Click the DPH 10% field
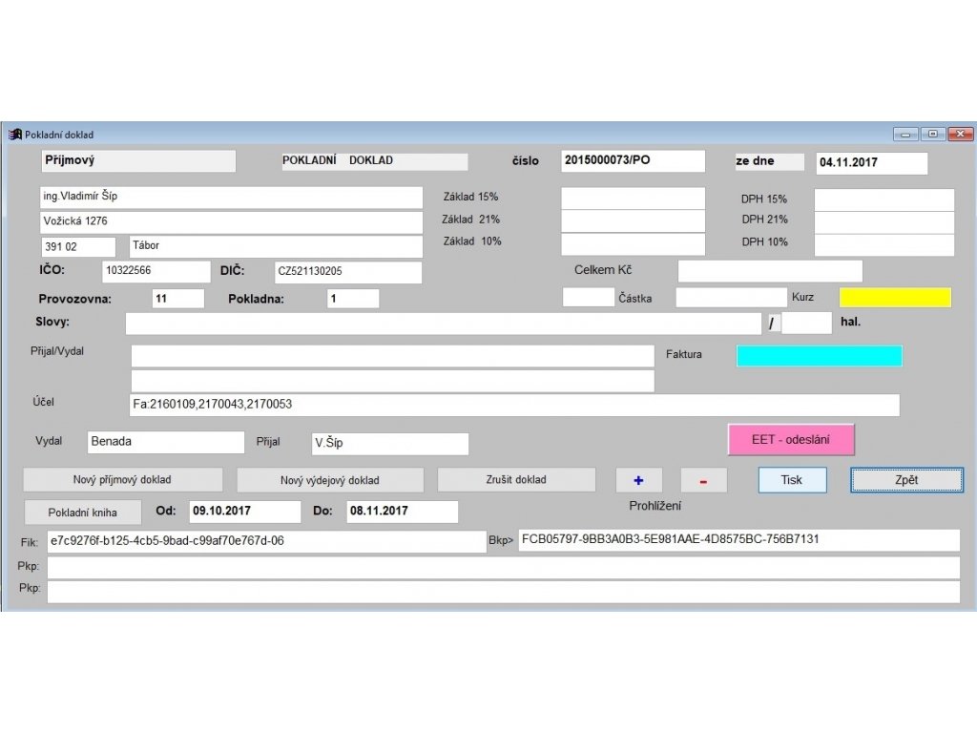The width and height of the screenshot is (977, 733). (x=883, y=245)
